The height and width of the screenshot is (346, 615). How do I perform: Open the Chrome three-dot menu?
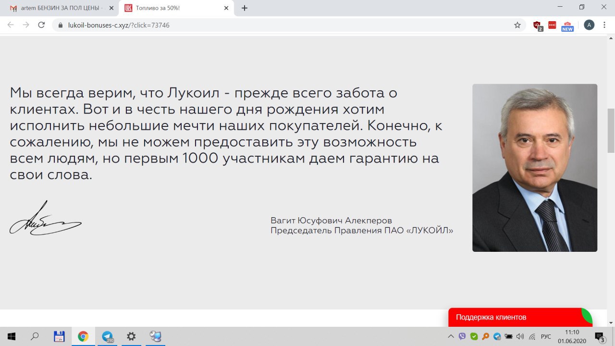coord(605,25)
